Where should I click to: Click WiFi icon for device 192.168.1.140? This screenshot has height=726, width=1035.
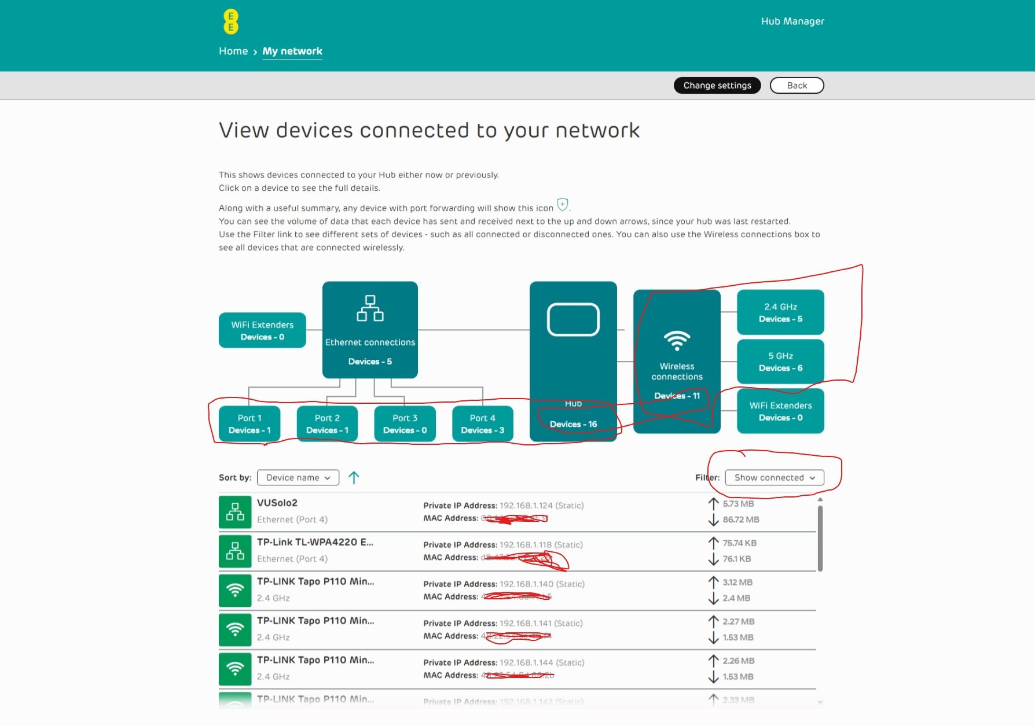235,591
